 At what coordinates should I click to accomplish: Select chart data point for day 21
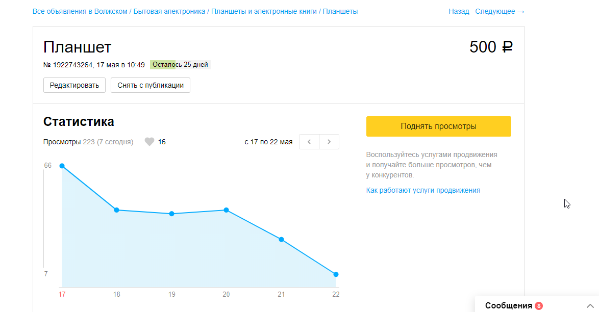pos(281,240)
